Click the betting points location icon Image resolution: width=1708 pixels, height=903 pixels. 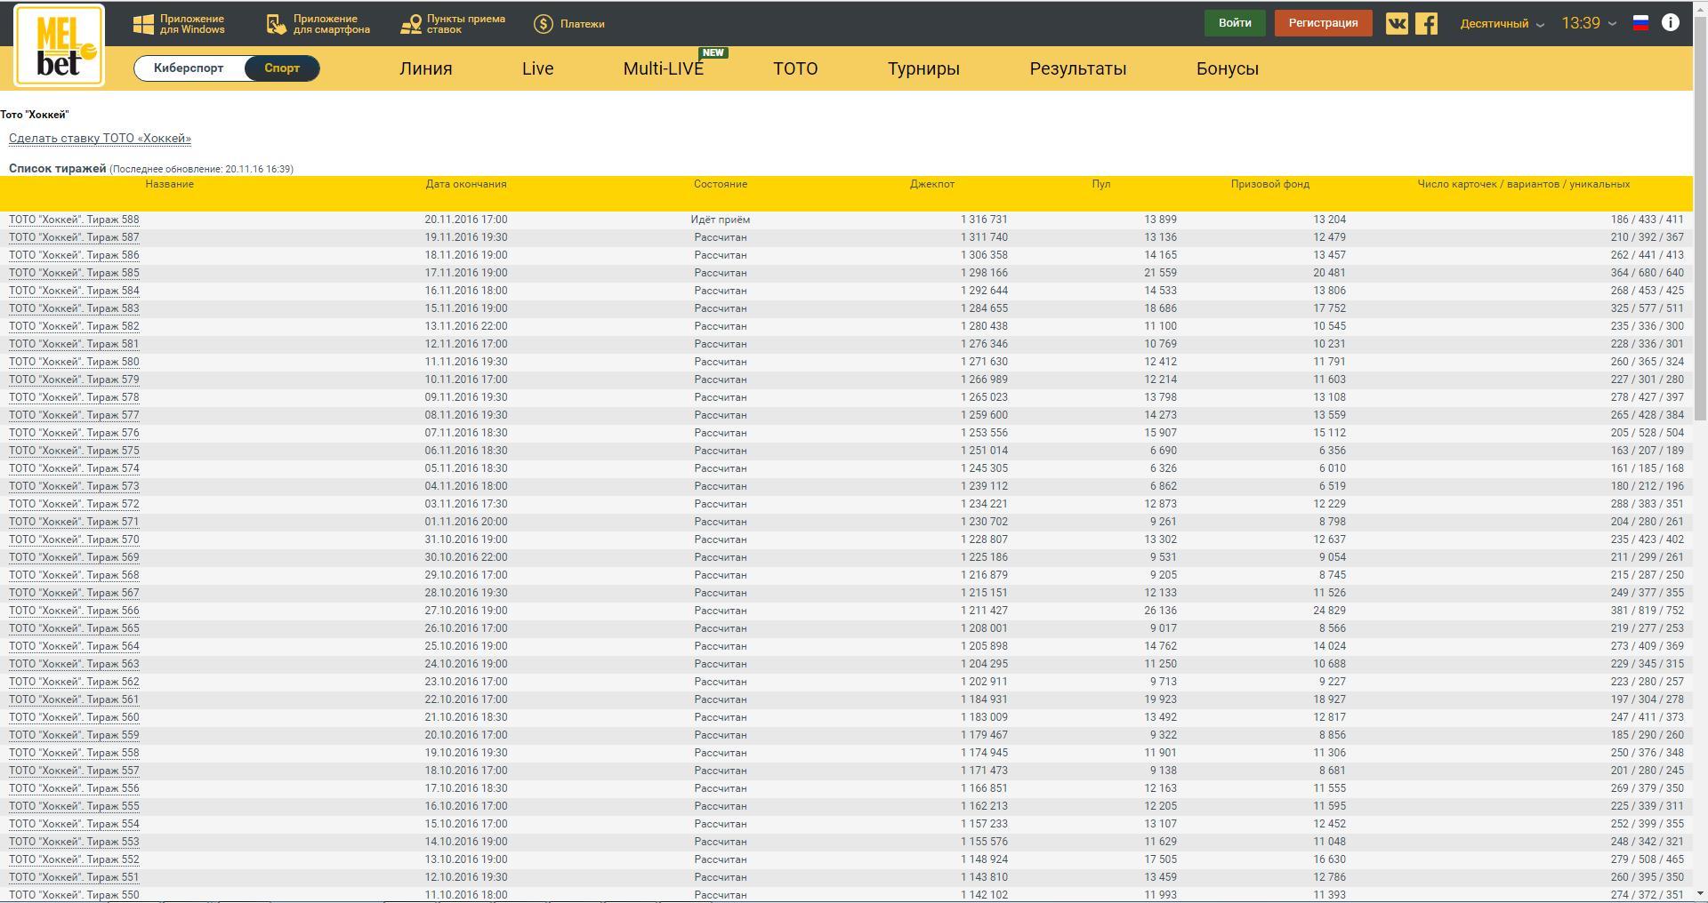pyautogui.click(x=410, y=25)
